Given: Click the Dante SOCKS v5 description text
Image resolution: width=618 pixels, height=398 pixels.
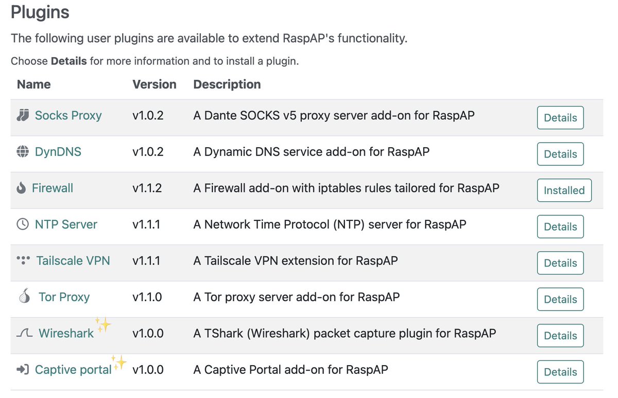Looking at the screenshot, I should coord(334,115).
